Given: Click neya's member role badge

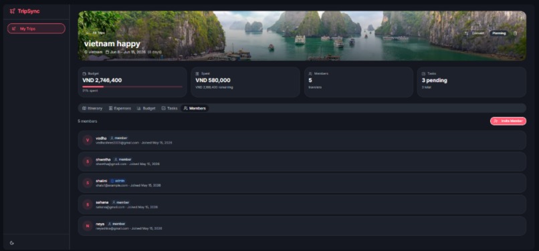Looking at the screenshot, I should (x=116, y=224).
